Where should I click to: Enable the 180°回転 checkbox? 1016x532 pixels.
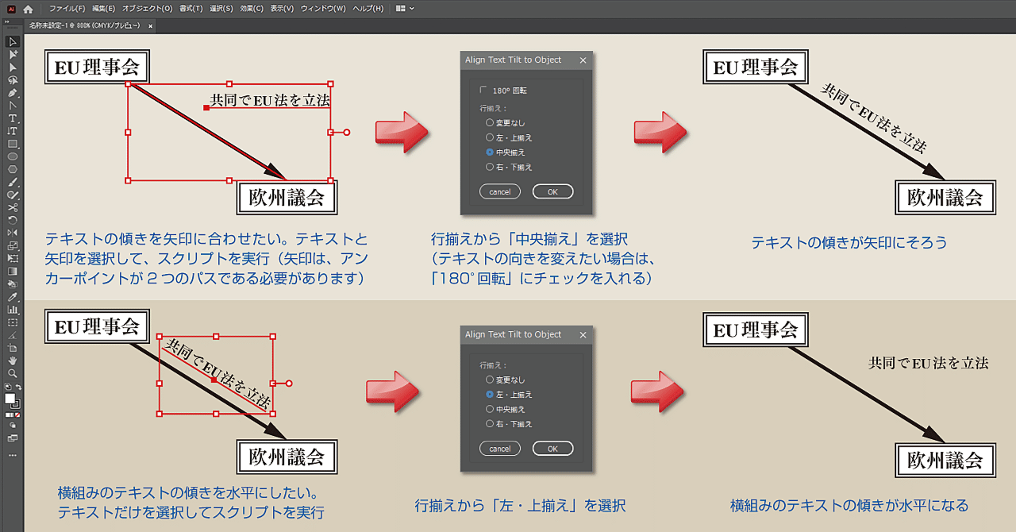coord(483,91)
